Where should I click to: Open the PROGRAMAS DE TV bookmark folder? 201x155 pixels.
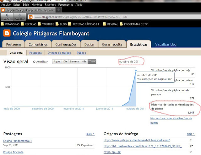pyautogui.click(x=134, y=24)
